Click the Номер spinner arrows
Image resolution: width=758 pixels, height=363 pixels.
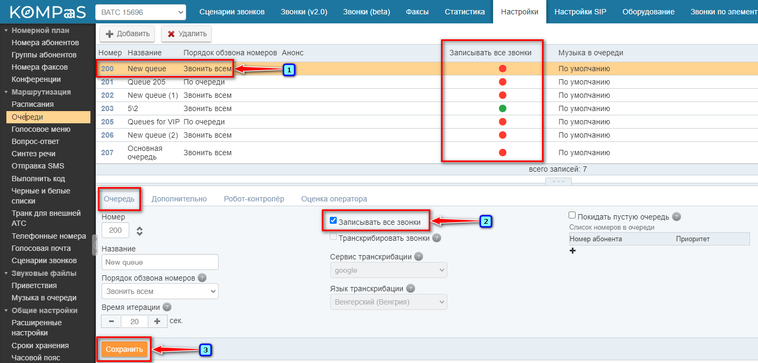(x=139, y=231)
